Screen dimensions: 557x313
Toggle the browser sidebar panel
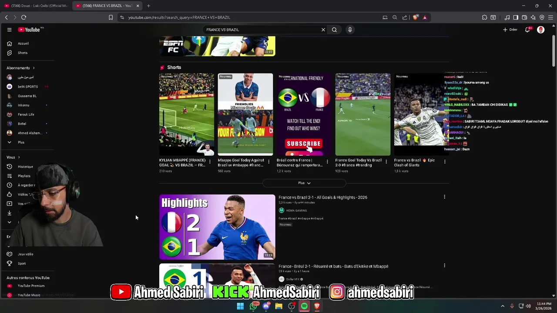tap(516, 17)
